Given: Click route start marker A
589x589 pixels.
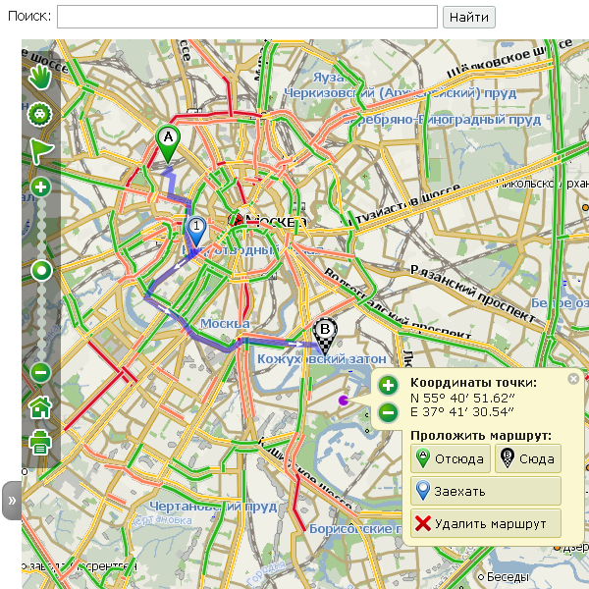Looking at the screenshot, I should (x=167, y=142).
